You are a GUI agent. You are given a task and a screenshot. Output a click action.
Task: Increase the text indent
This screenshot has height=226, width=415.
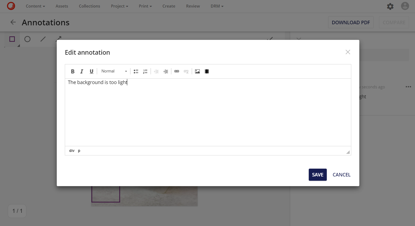click(x=166, y=71)
